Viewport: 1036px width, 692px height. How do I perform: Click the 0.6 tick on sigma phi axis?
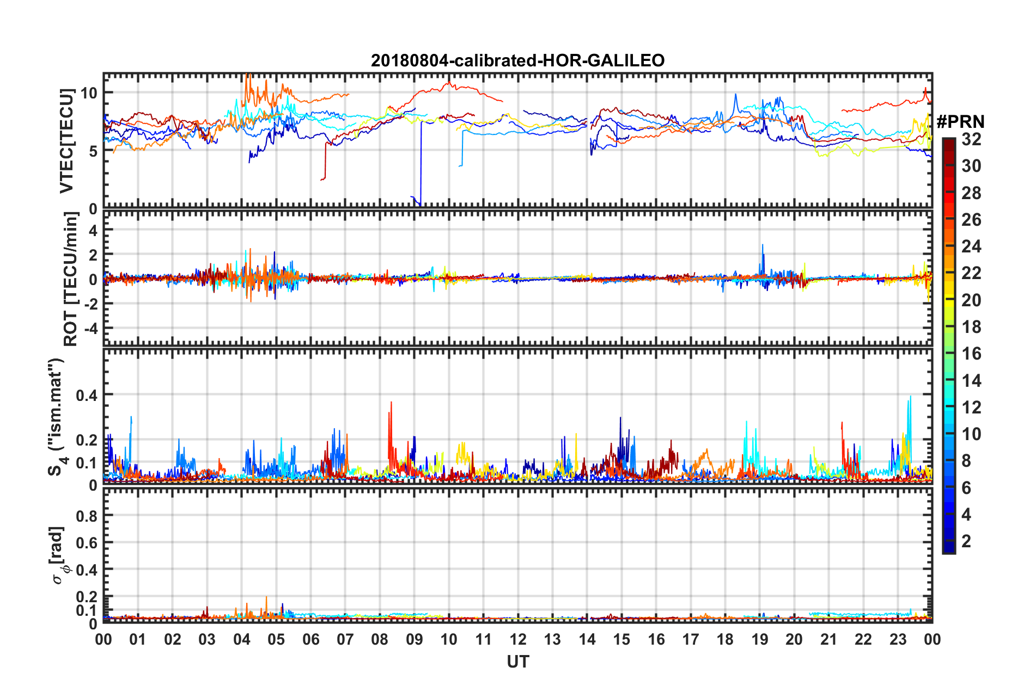[x=88, y=543]
